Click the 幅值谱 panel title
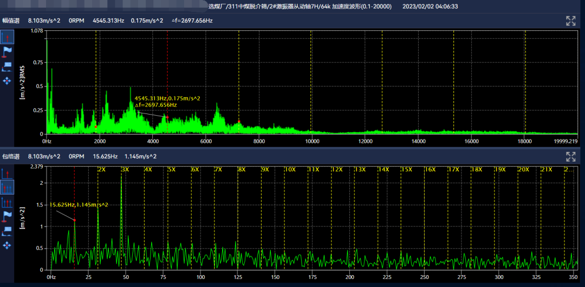Image resolution: width=585 pixels, height=287 pixels. click(11, 21)
